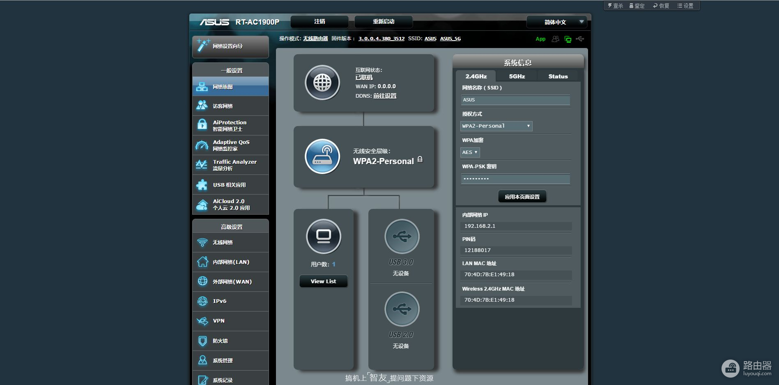Open WAN globe icon in sidebar

click(202, 281)
